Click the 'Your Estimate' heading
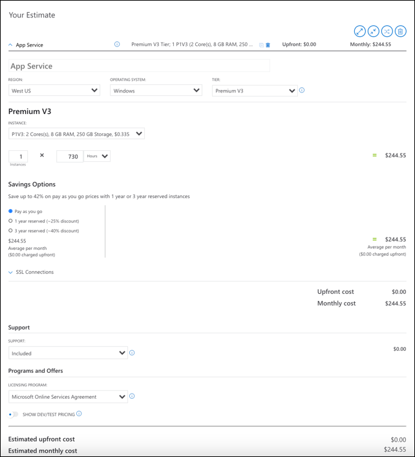The width and height of the screenshot is (415, 457). click(x=32, y=15)
